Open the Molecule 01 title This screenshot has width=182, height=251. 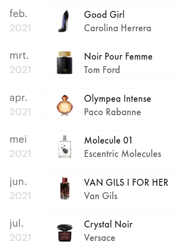[108, 140]
